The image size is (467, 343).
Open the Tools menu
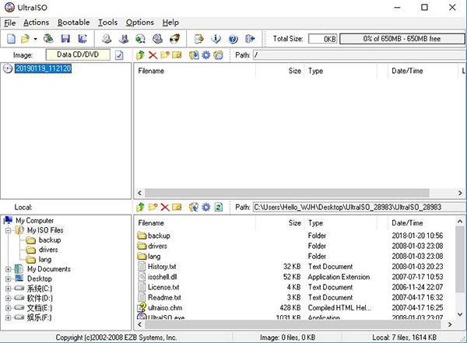[107, 23]
